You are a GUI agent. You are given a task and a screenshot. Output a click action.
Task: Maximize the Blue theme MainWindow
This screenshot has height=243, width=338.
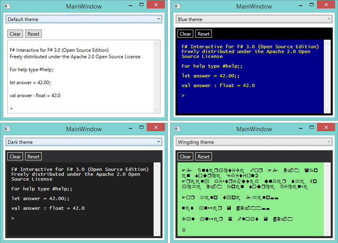click(312, 4)
